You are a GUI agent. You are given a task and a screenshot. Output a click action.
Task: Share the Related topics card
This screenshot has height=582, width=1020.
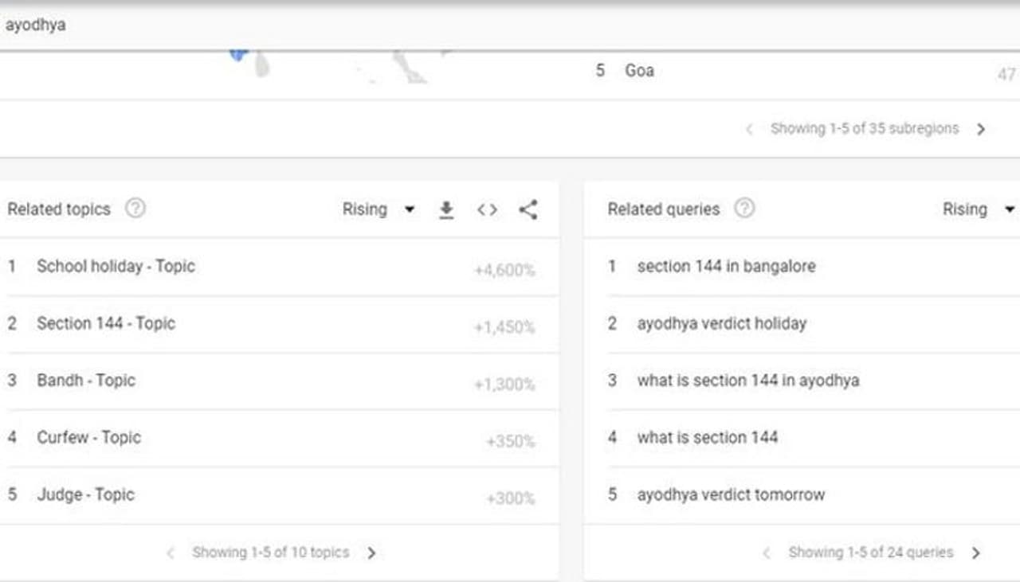[x=528, y=209]
